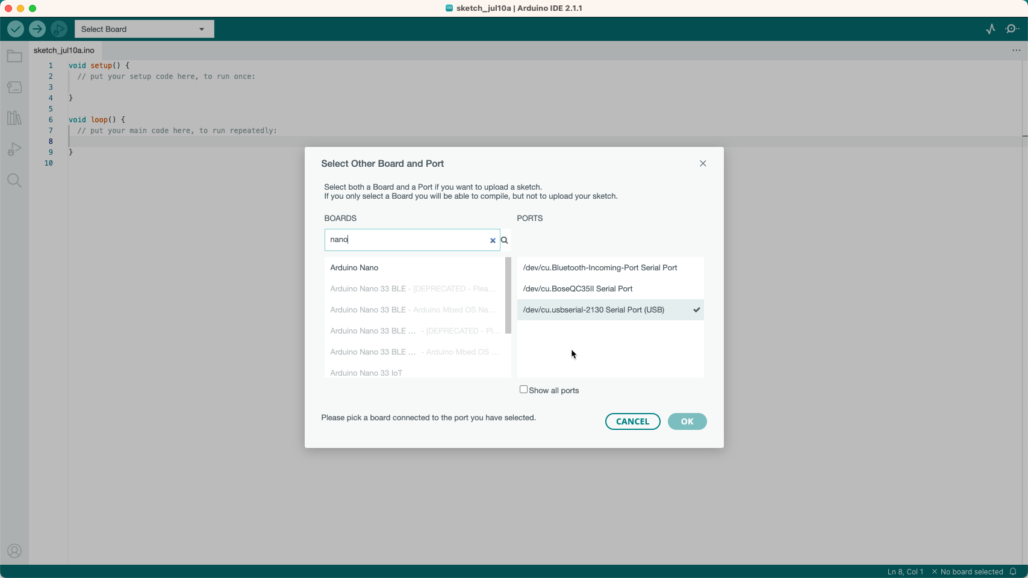
Task: Open the account profile icon
Action: pyautogui.click(x=14, y=551)
